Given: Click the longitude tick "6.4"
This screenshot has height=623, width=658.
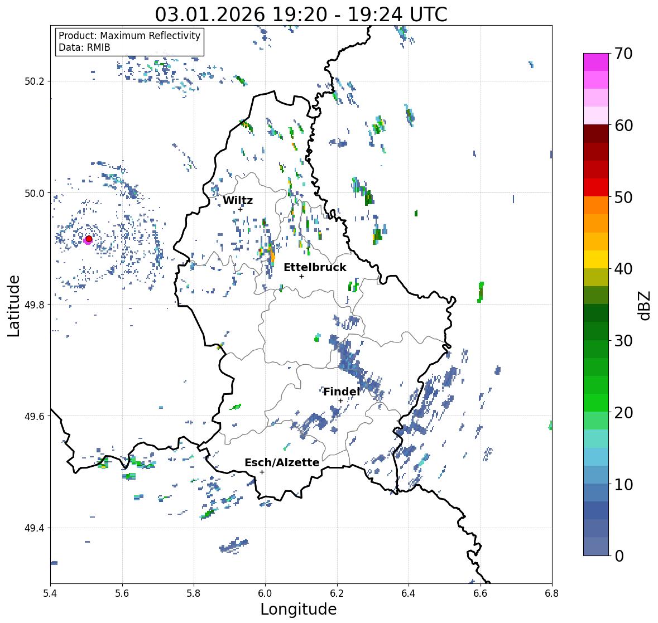Looking at the screenshot, I should point(409,593).
